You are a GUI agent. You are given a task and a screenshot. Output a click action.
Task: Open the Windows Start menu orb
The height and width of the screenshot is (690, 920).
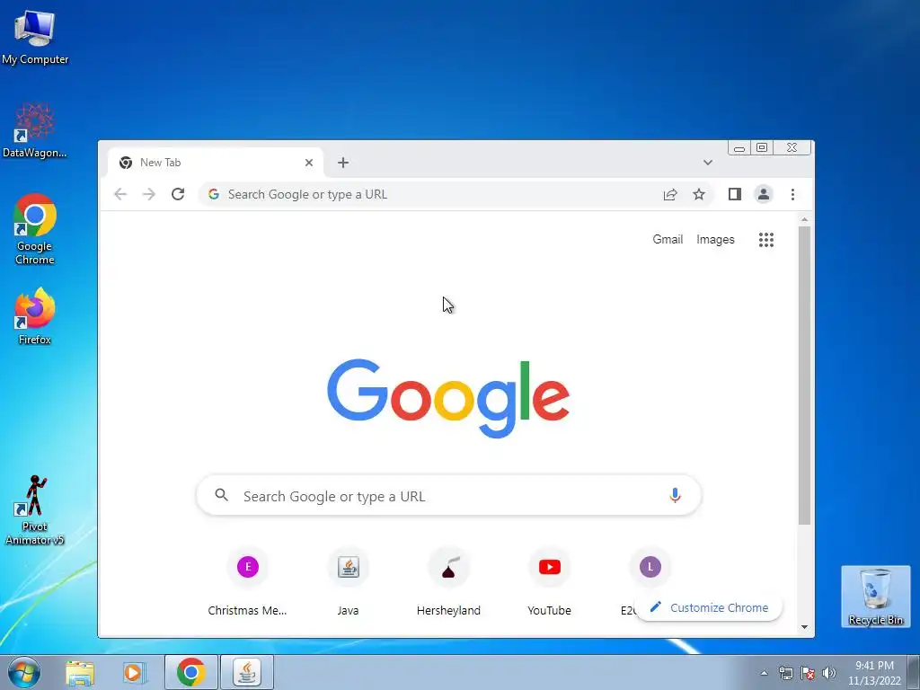click(x=23, y=672)
